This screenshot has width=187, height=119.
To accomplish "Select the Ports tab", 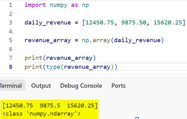I will point(118,86).
